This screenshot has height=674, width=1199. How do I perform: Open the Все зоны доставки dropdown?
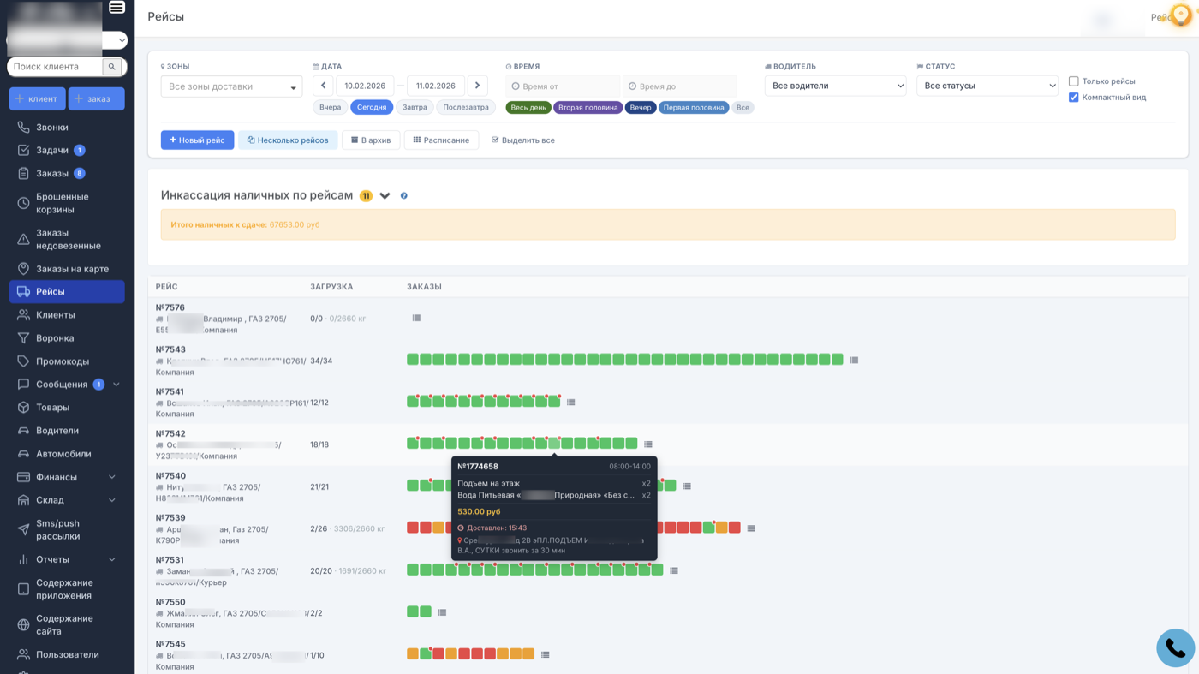pyautogui.click(x=231, y=86)
